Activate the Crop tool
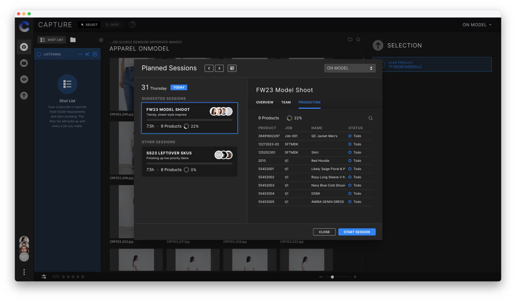The image size is (516, 301). [112, 25]
